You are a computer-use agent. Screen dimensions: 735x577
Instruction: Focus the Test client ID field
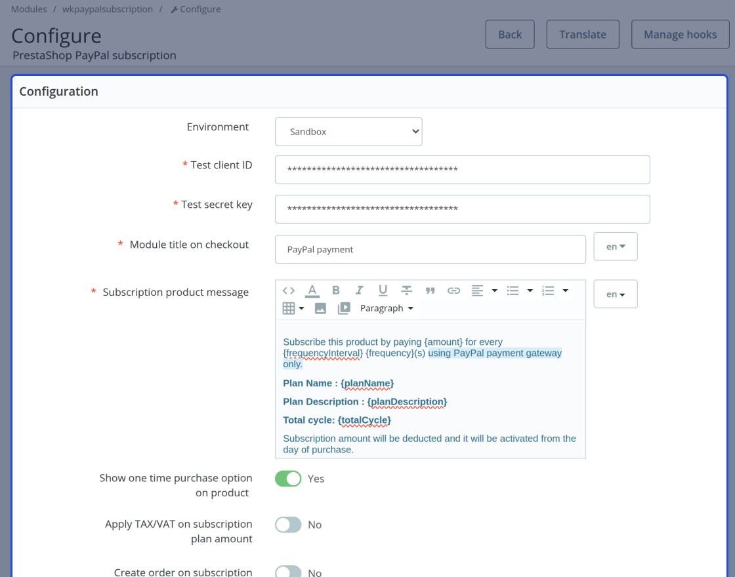pos(462,170)
